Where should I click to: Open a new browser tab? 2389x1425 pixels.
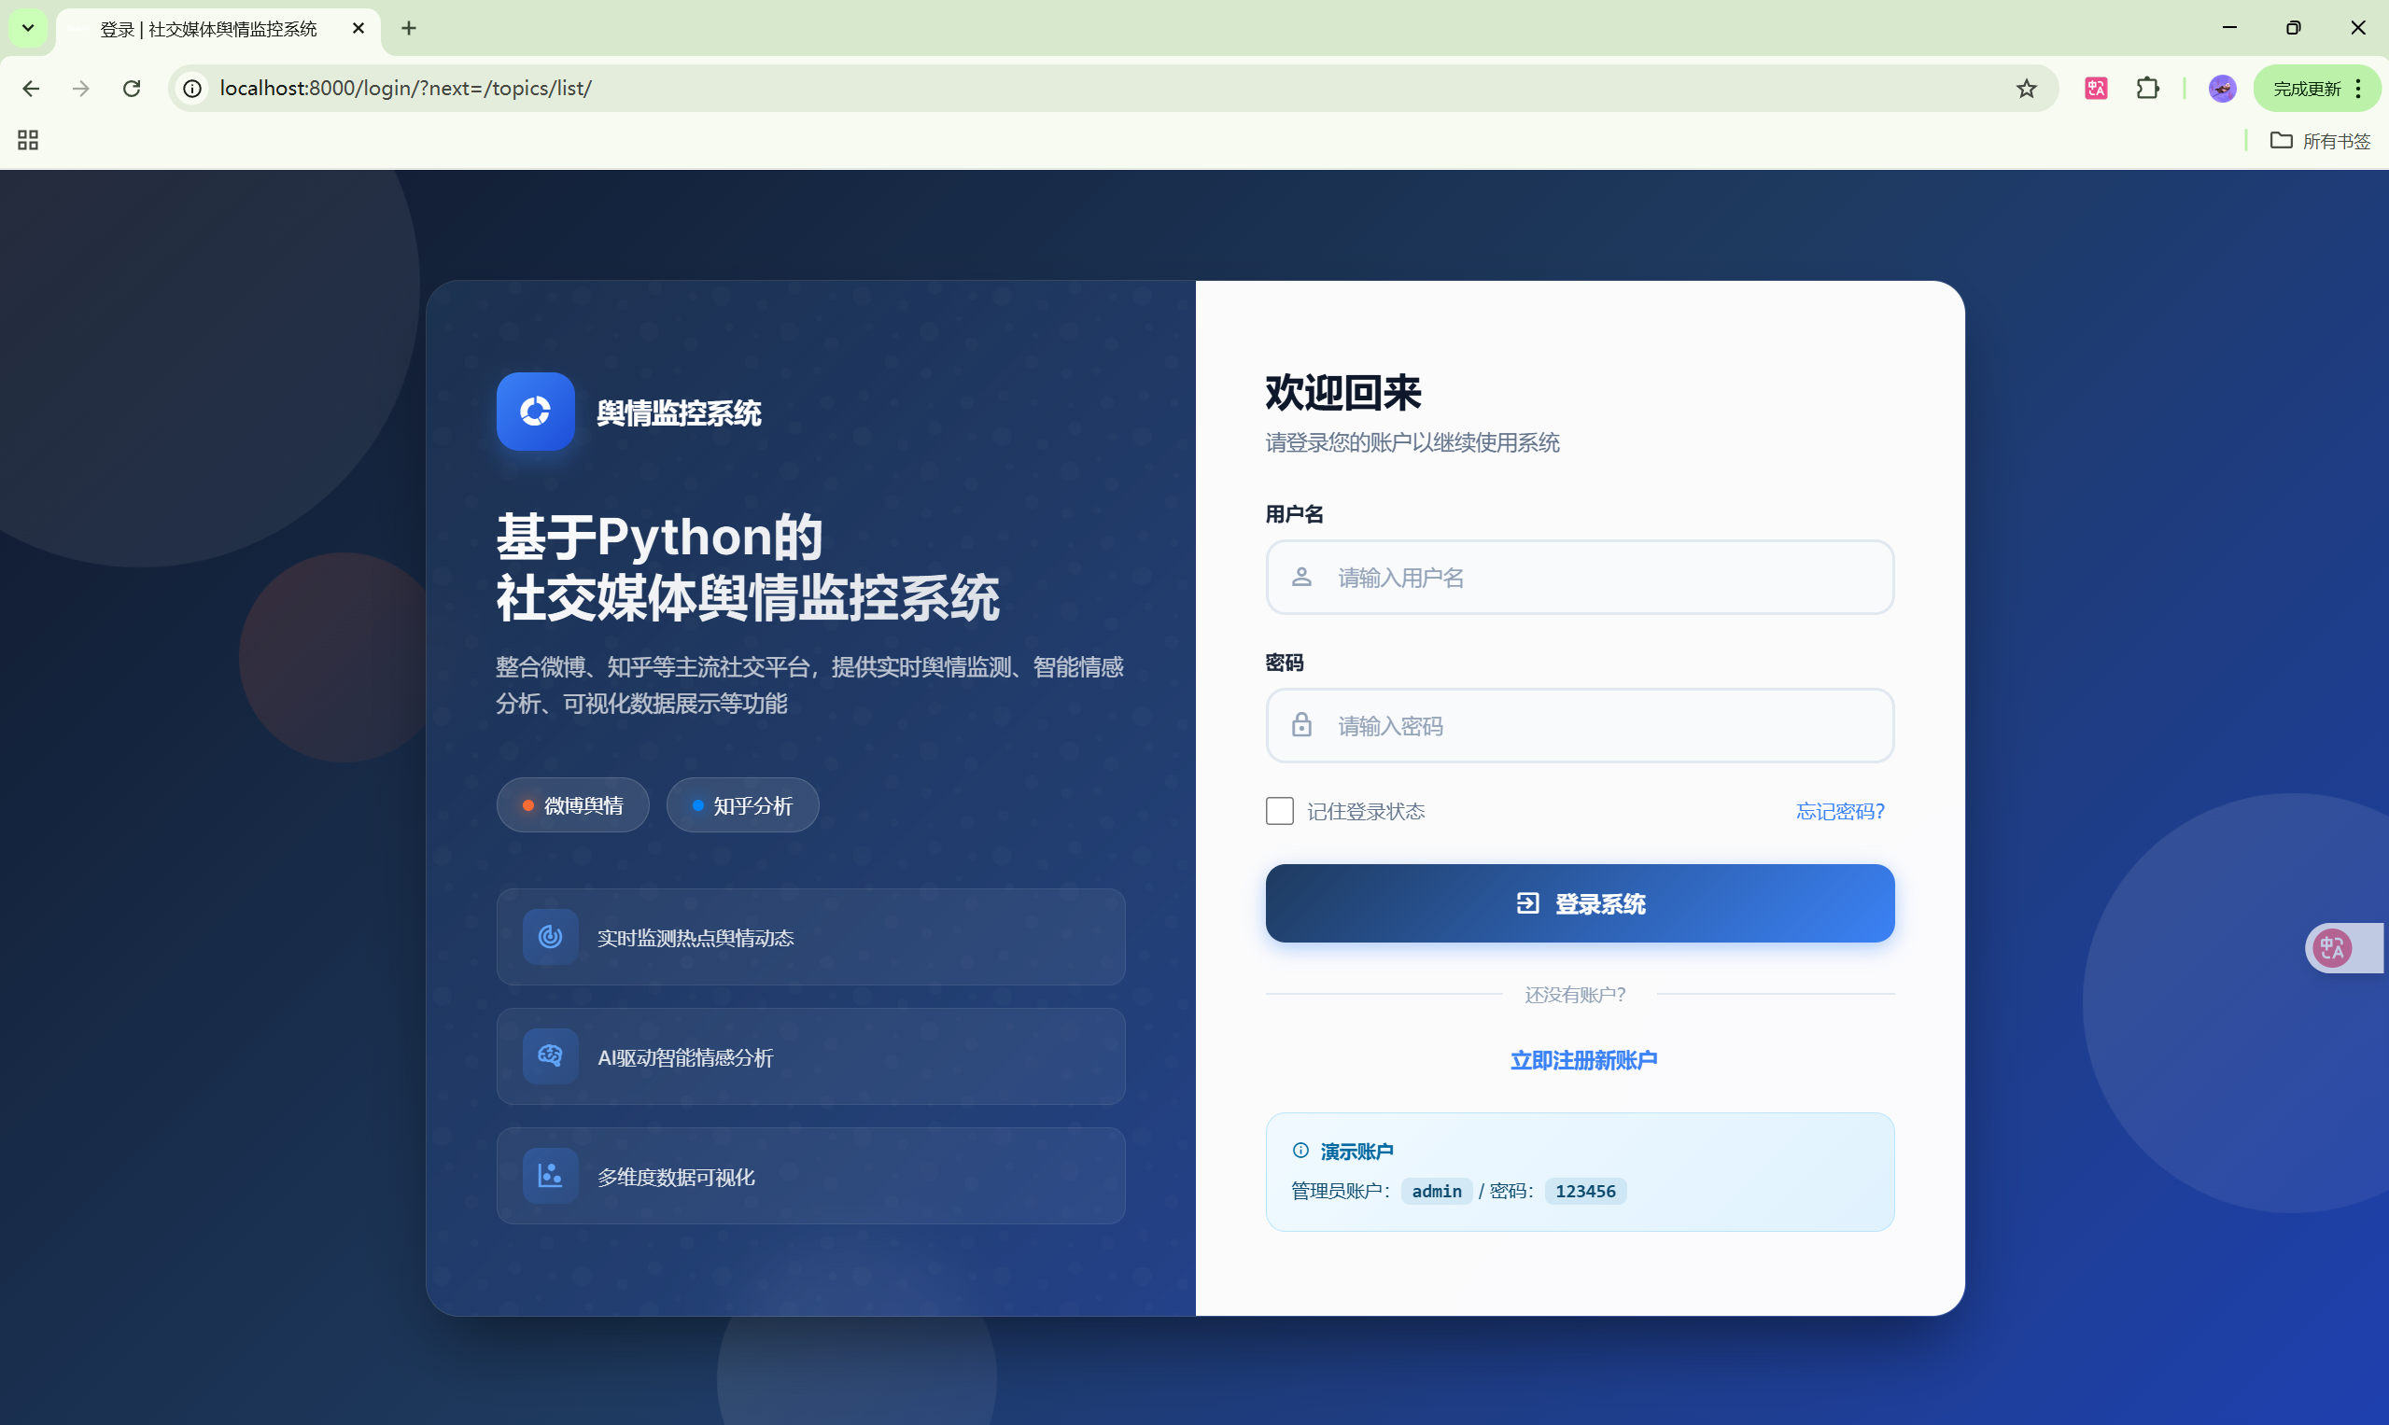pyautogui.click(x=409, y=28)
